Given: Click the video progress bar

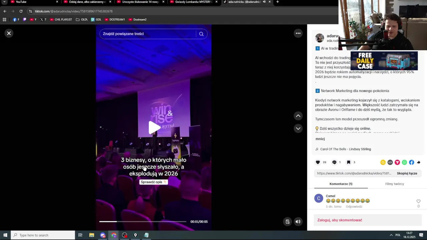Looking at the screenshot, I should [x=143, y=221].
